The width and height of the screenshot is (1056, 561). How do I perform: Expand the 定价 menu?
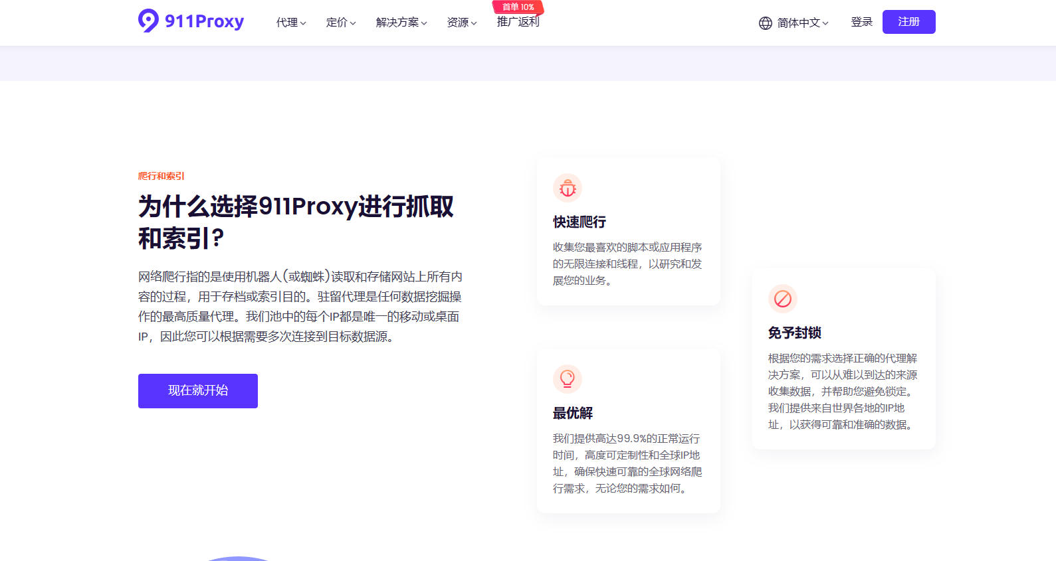341,23
